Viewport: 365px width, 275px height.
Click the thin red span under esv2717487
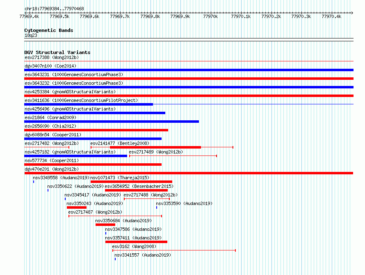[x=115, y=216]
